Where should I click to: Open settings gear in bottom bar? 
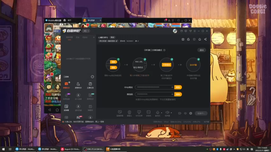pyautogui.click(x=191, y=113)
